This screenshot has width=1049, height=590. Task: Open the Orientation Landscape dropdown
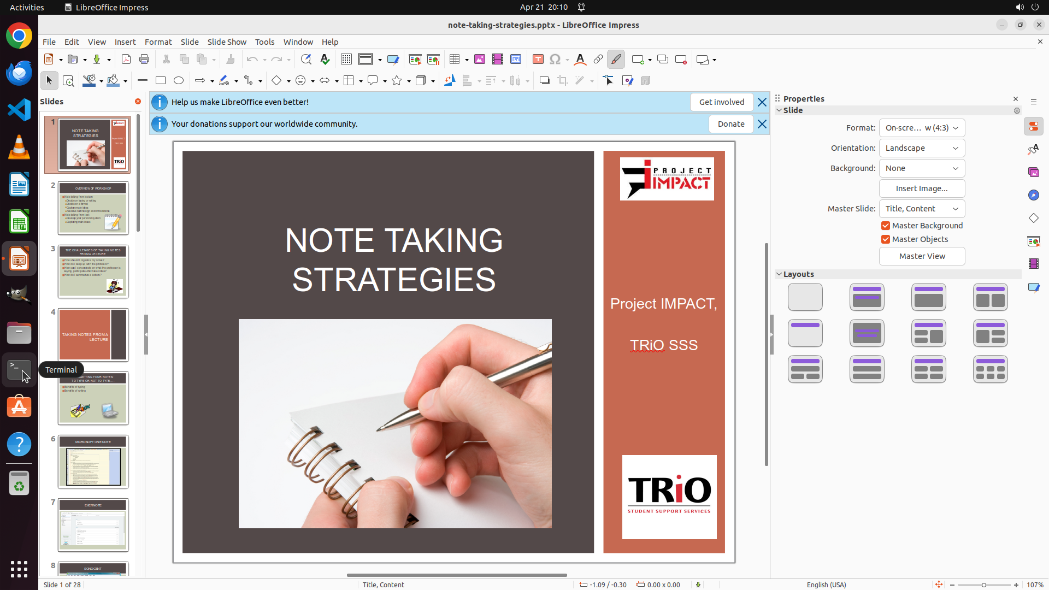pos(922,148)
